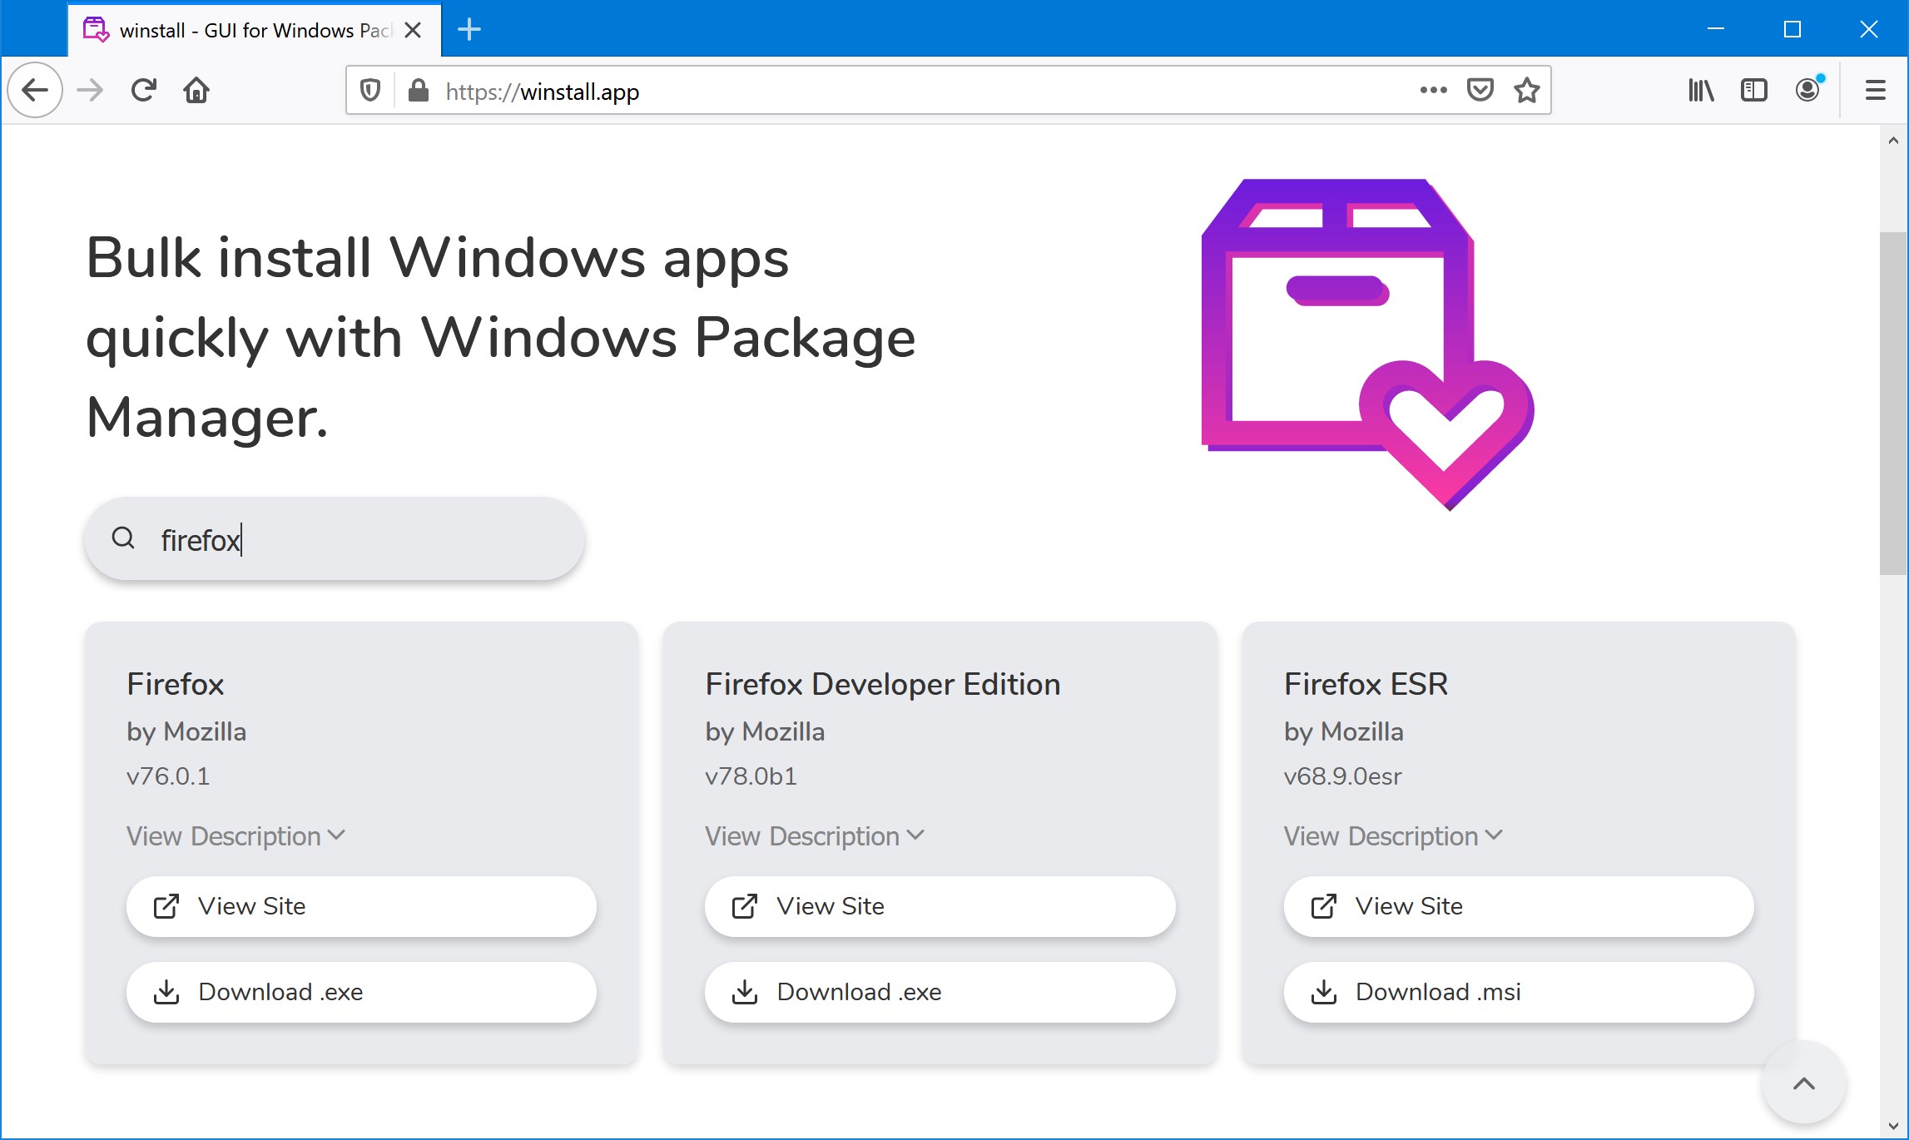The image size is (1909, 1140).
Task: Save page to Pocket
Action: pos(1480,90)
